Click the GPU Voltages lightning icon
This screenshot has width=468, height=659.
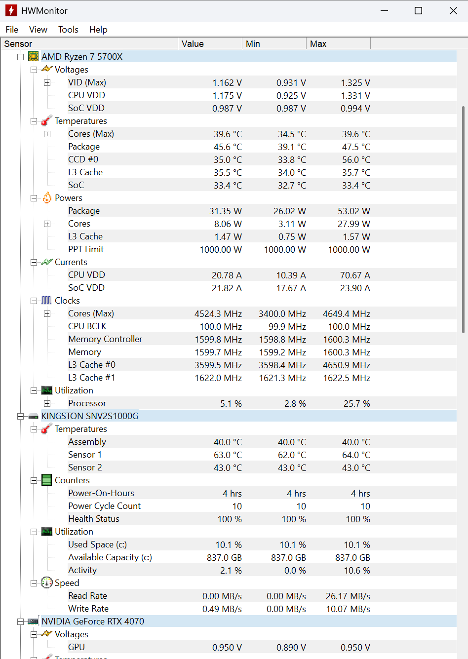pos(47,634)
